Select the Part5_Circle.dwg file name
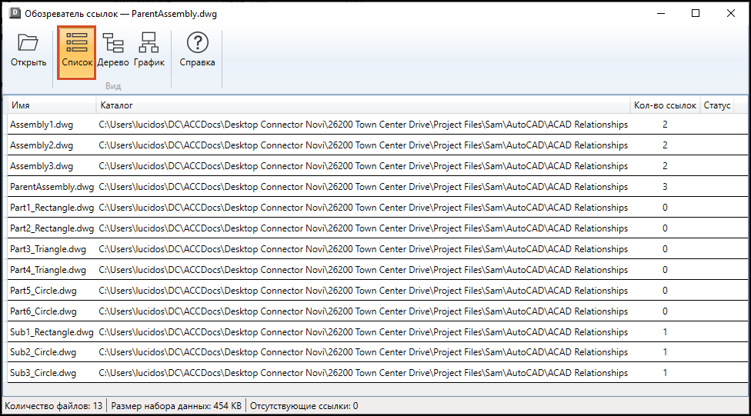This screenshot has height=416, width=751. coord(43,291)
